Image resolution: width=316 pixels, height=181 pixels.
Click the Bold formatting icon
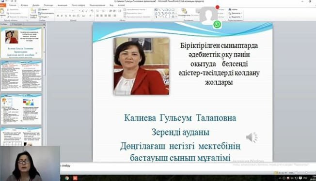point(58,15)
